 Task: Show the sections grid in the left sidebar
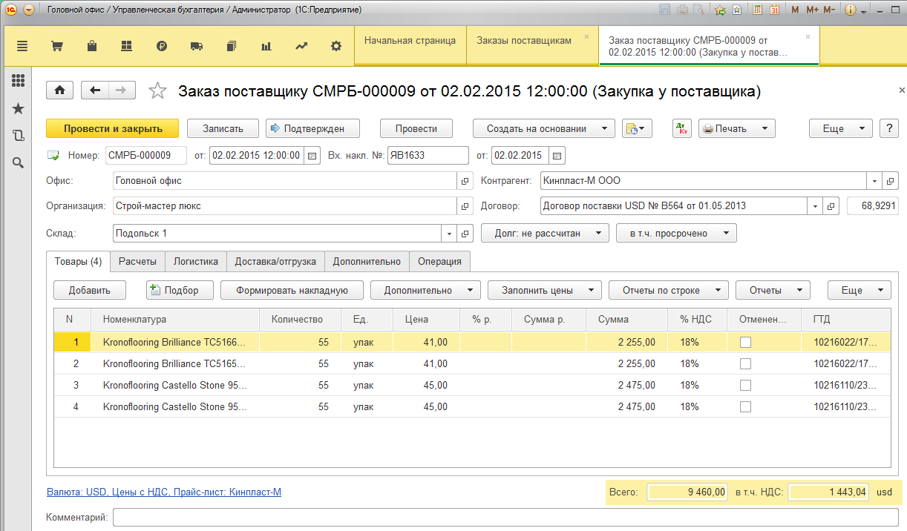click(x=19, y=81)
